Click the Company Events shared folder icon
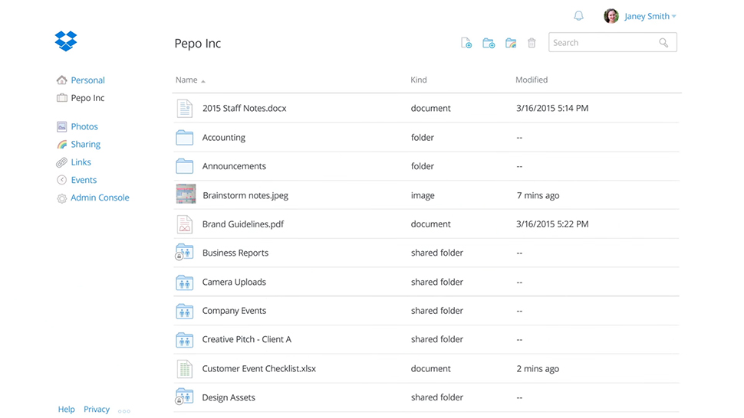Screen dimensions: 744x418 [185, 311]
